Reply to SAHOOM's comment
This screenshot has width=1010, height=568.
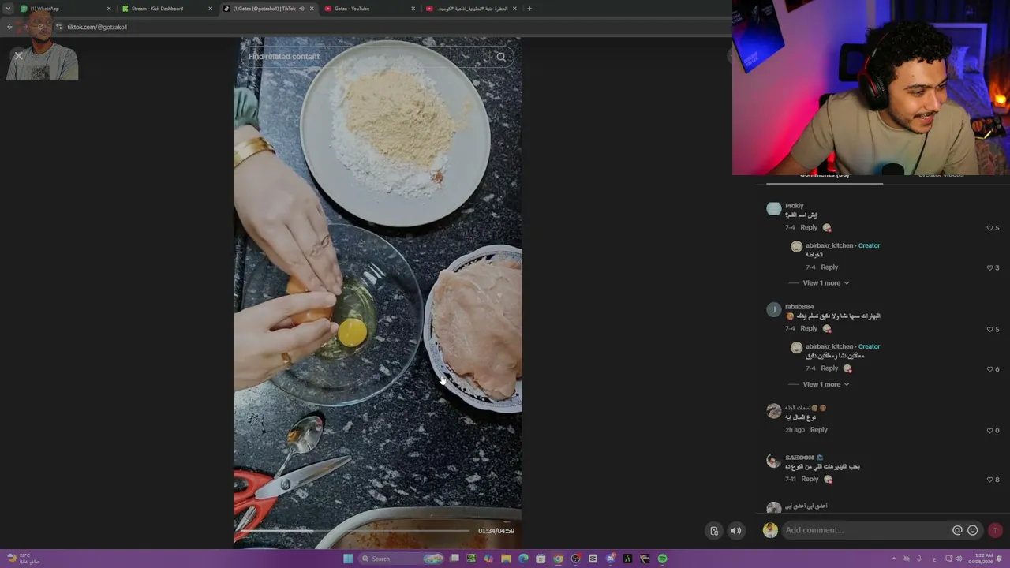[810, 479]
